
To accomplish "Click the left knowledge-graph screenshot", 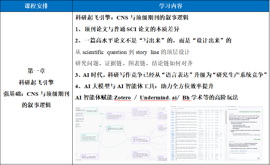I will [121, 134].
